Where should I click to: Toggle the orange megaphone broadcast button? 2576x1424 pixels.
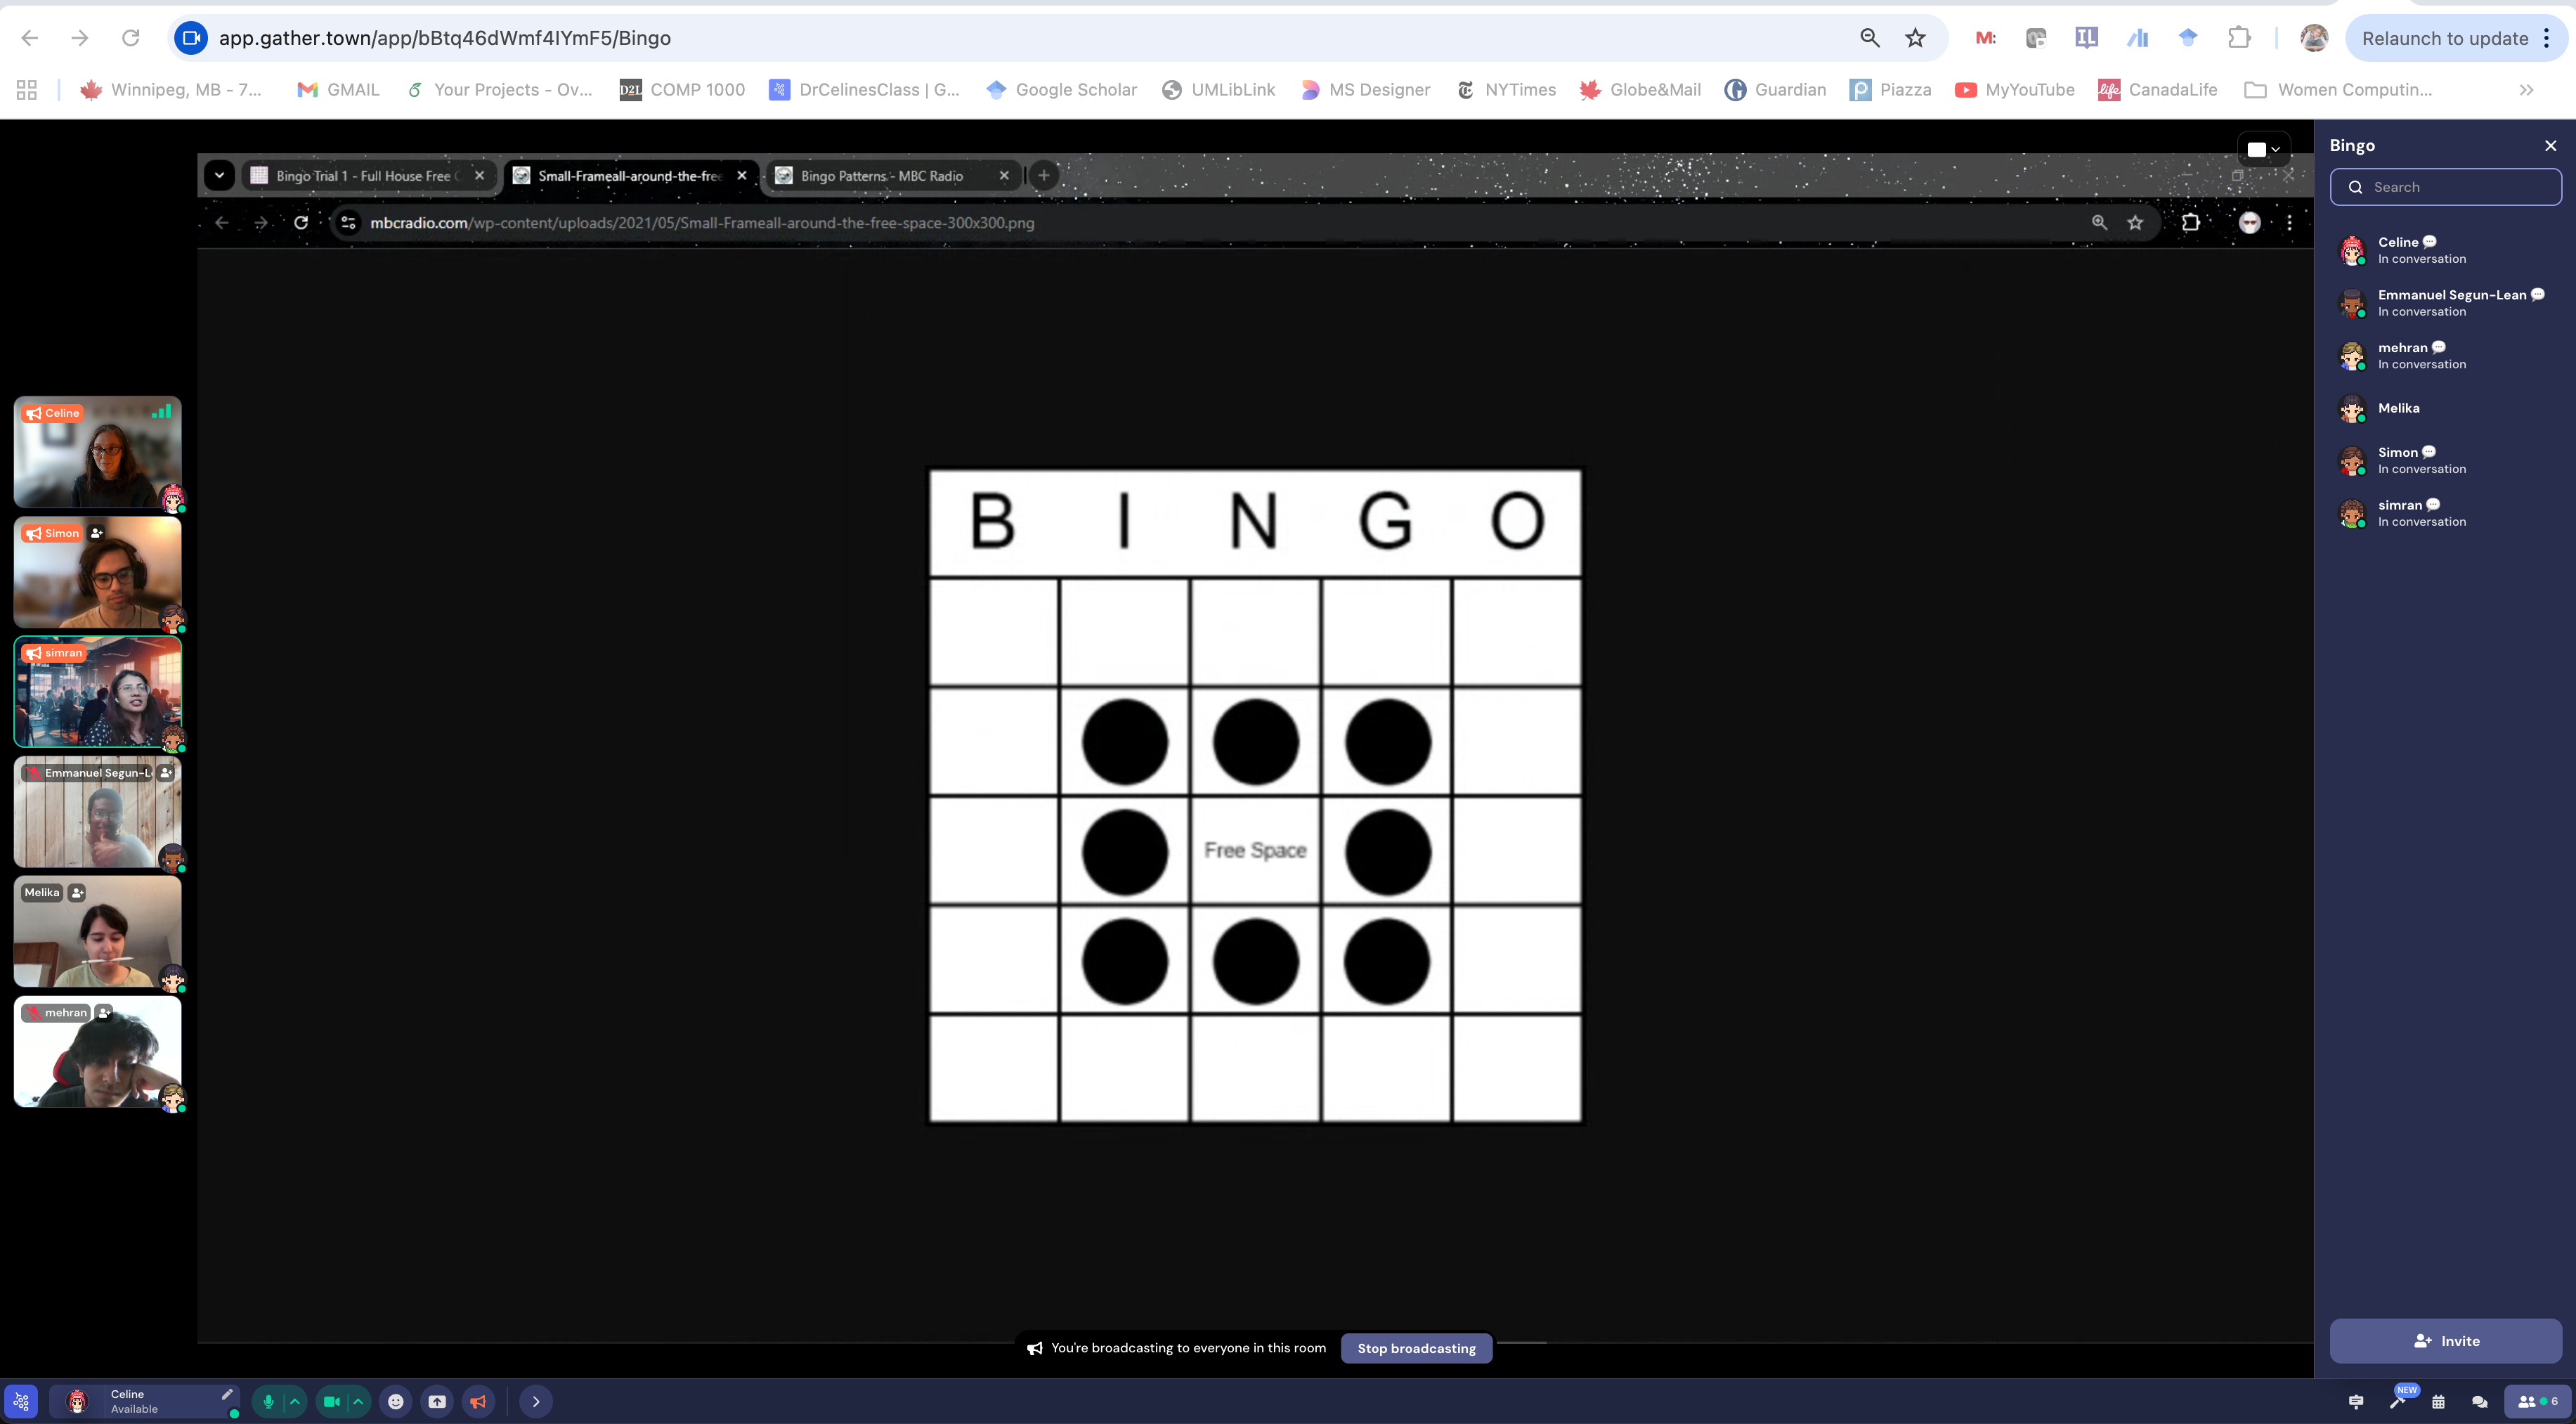pyautogui.click(x=478, y=1401)
